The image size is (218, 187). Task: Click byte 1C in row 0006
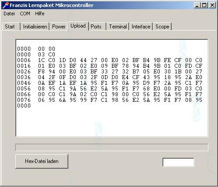click(42, 60)
